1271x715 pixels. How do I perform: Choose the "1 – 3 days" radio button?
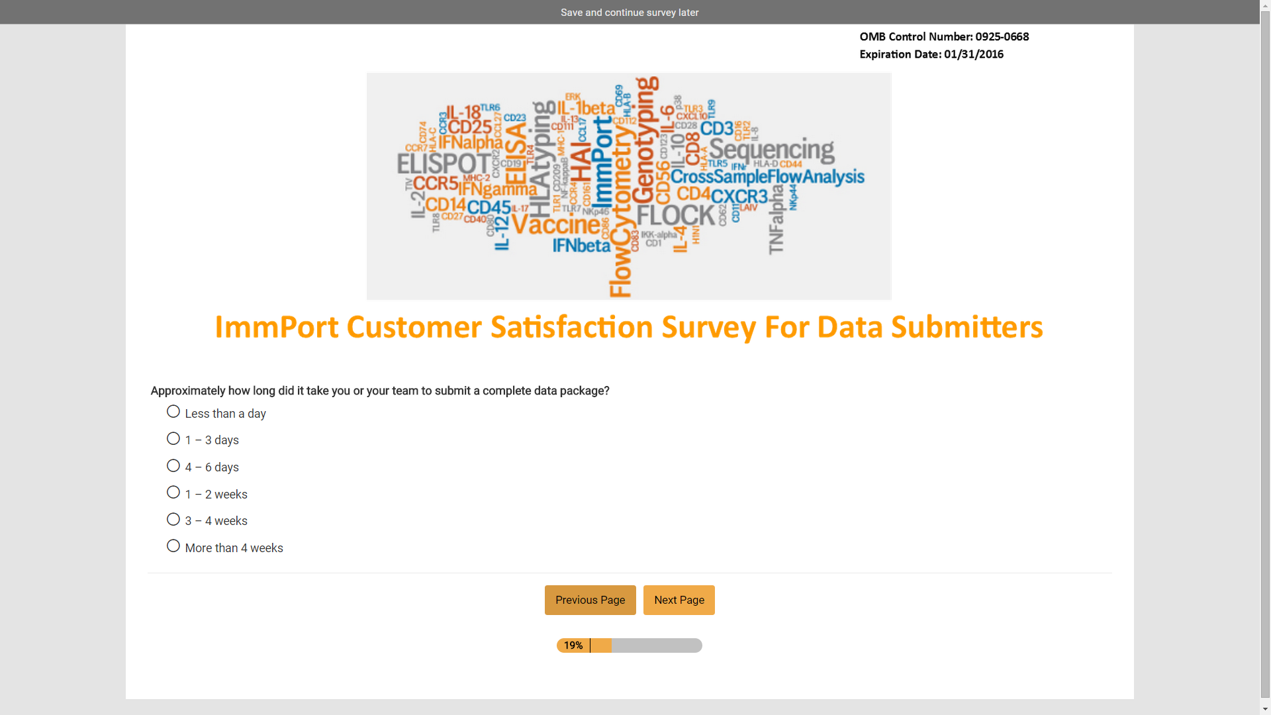coord(173,439)
